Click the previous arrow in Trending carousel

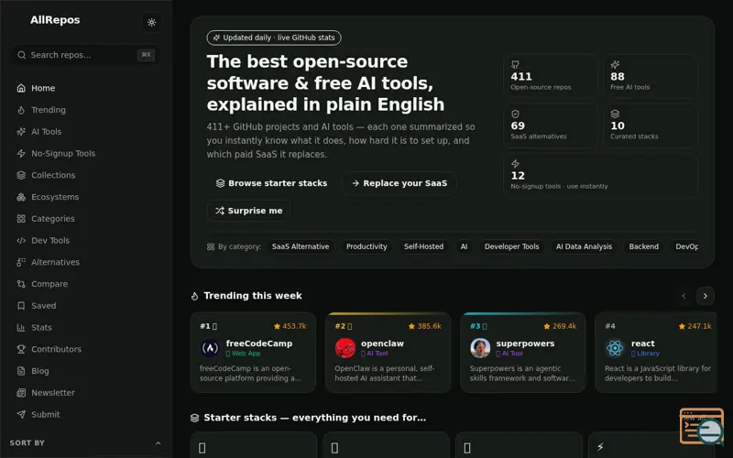[684, 296]
